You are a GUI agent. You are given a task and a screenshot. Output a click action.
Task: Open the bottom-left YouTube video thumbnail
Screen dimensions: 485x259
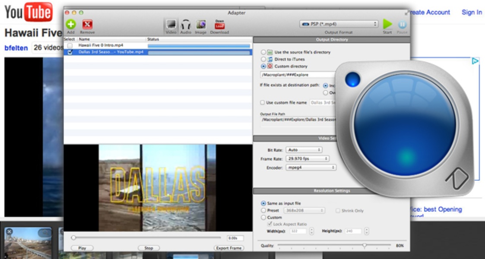pos(28,243)
